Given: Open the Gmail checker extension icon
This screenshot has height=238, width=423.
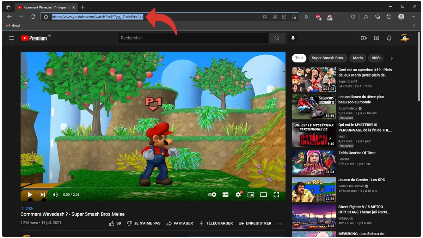Looking at the screenshot, I should (330, 17).
